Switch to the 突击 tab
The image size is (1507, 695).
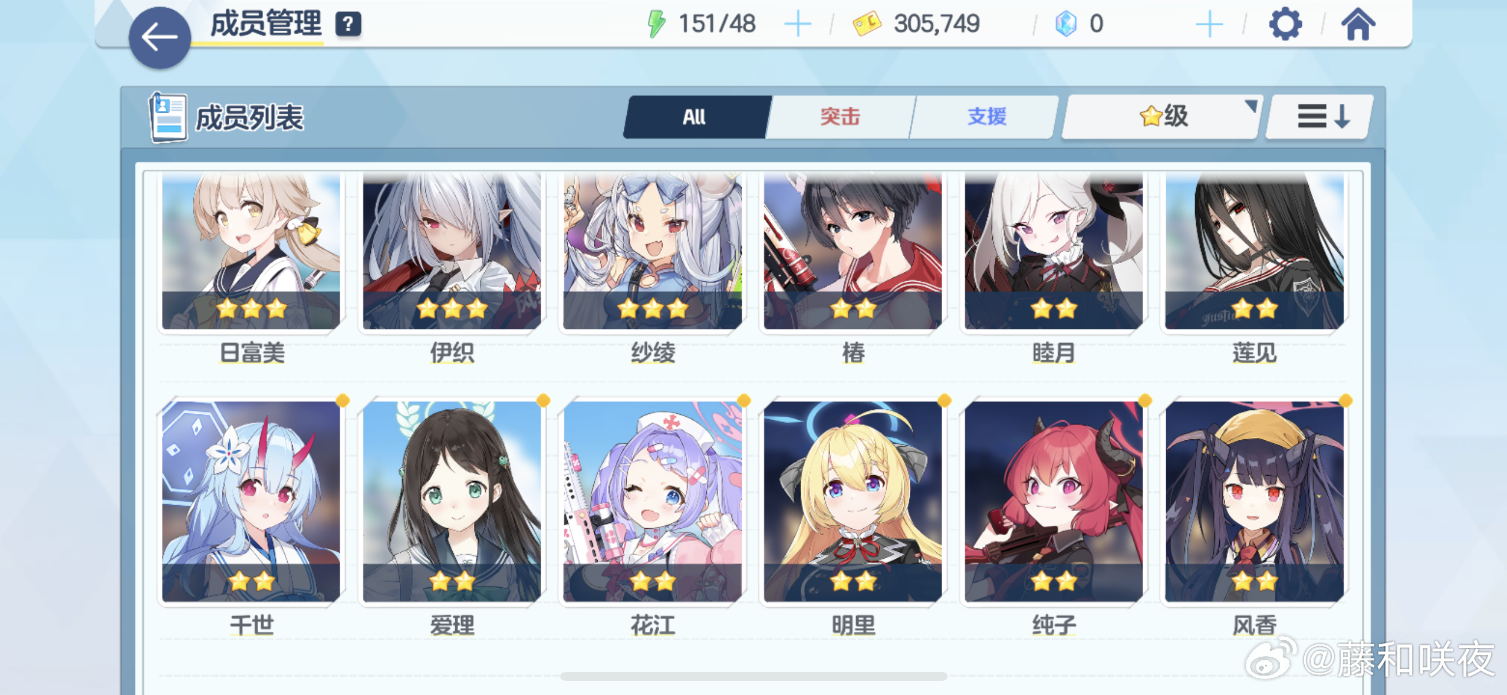click(x=840, y=117)
